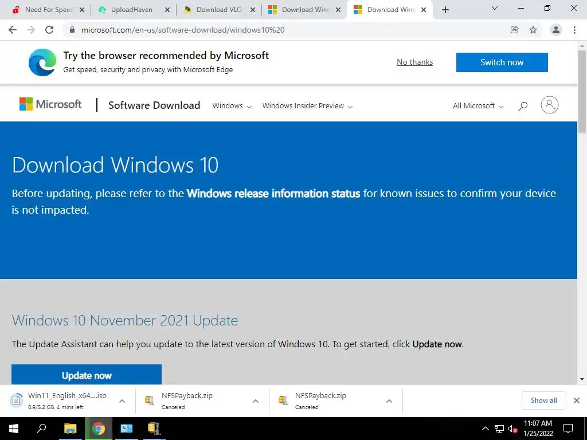
Task: Open options for Win11 ISO download
Action: click(x=122, y=400)
